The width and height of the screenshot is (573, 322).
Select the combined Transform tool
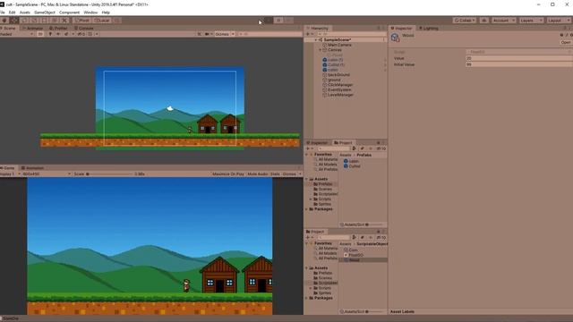pos(54,21)
